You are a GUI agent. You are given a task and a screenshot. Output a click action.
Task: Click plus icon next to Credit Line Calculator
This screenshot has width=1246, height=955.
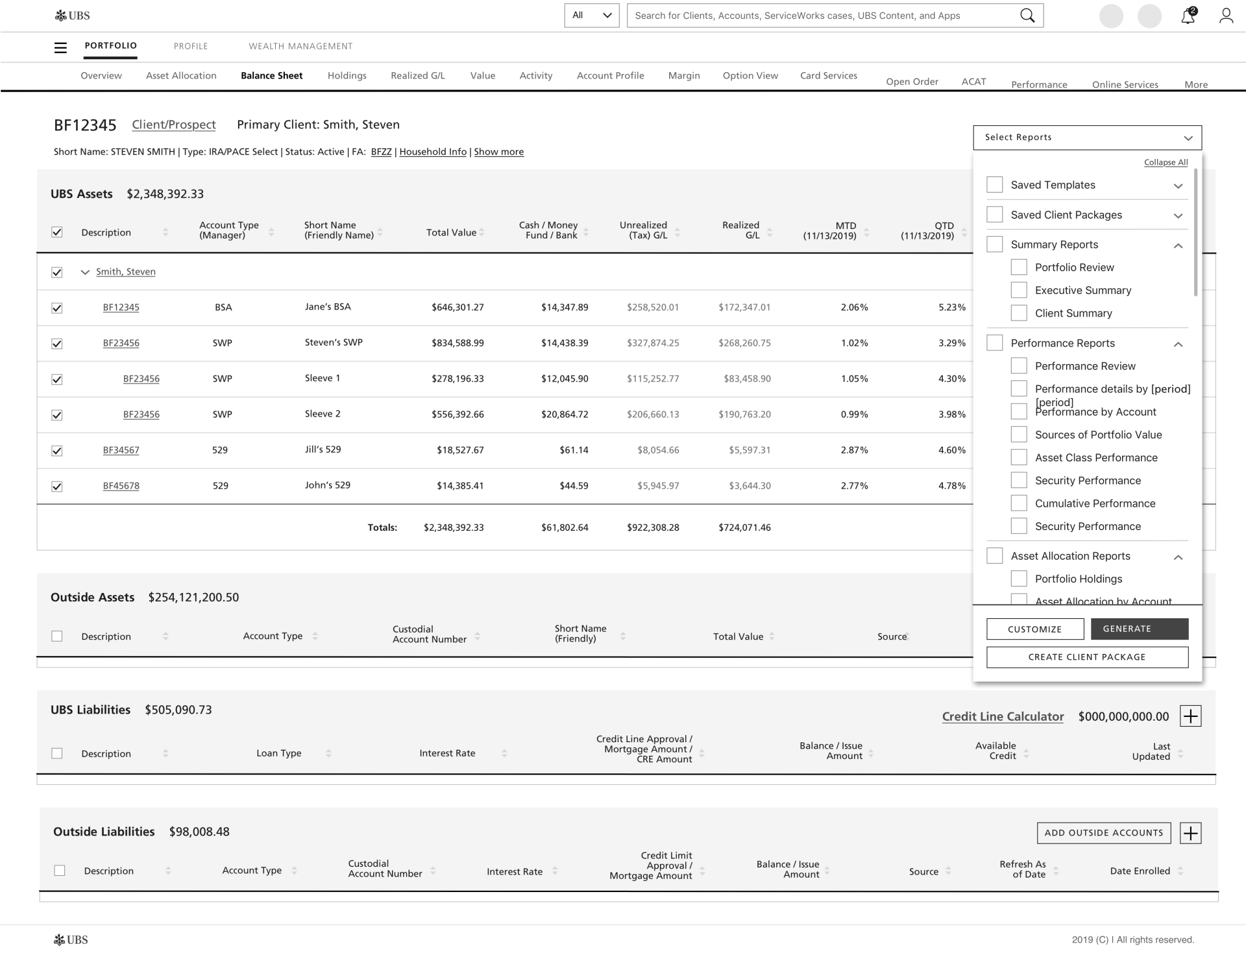click(1190, 716)
